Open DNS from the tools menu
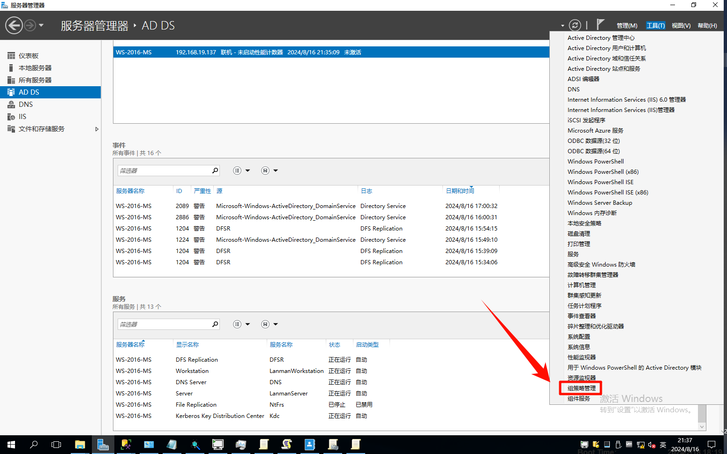 click(x=573, y=89)
